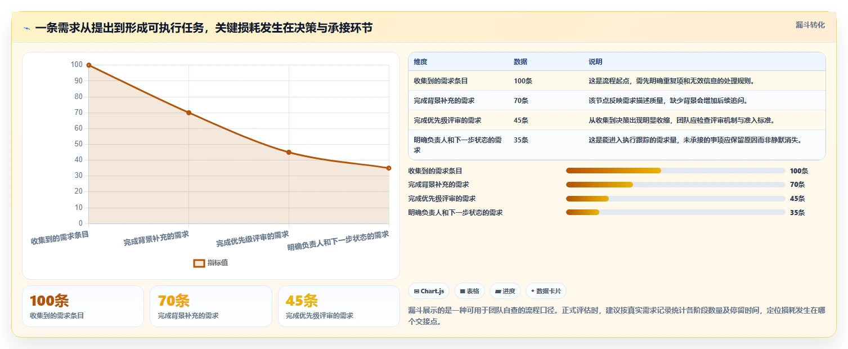Click the x-axis label 收集到的需求条目

point(60,238)
